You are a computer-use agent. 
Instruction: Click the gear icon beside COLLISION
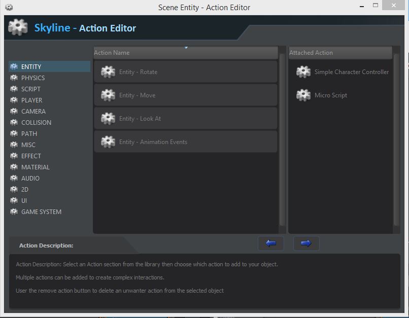(14, 123)
